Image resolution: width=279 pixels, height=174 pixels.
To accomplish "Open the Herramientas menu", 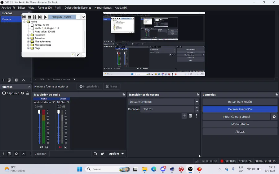I will [x=103, y=8].
